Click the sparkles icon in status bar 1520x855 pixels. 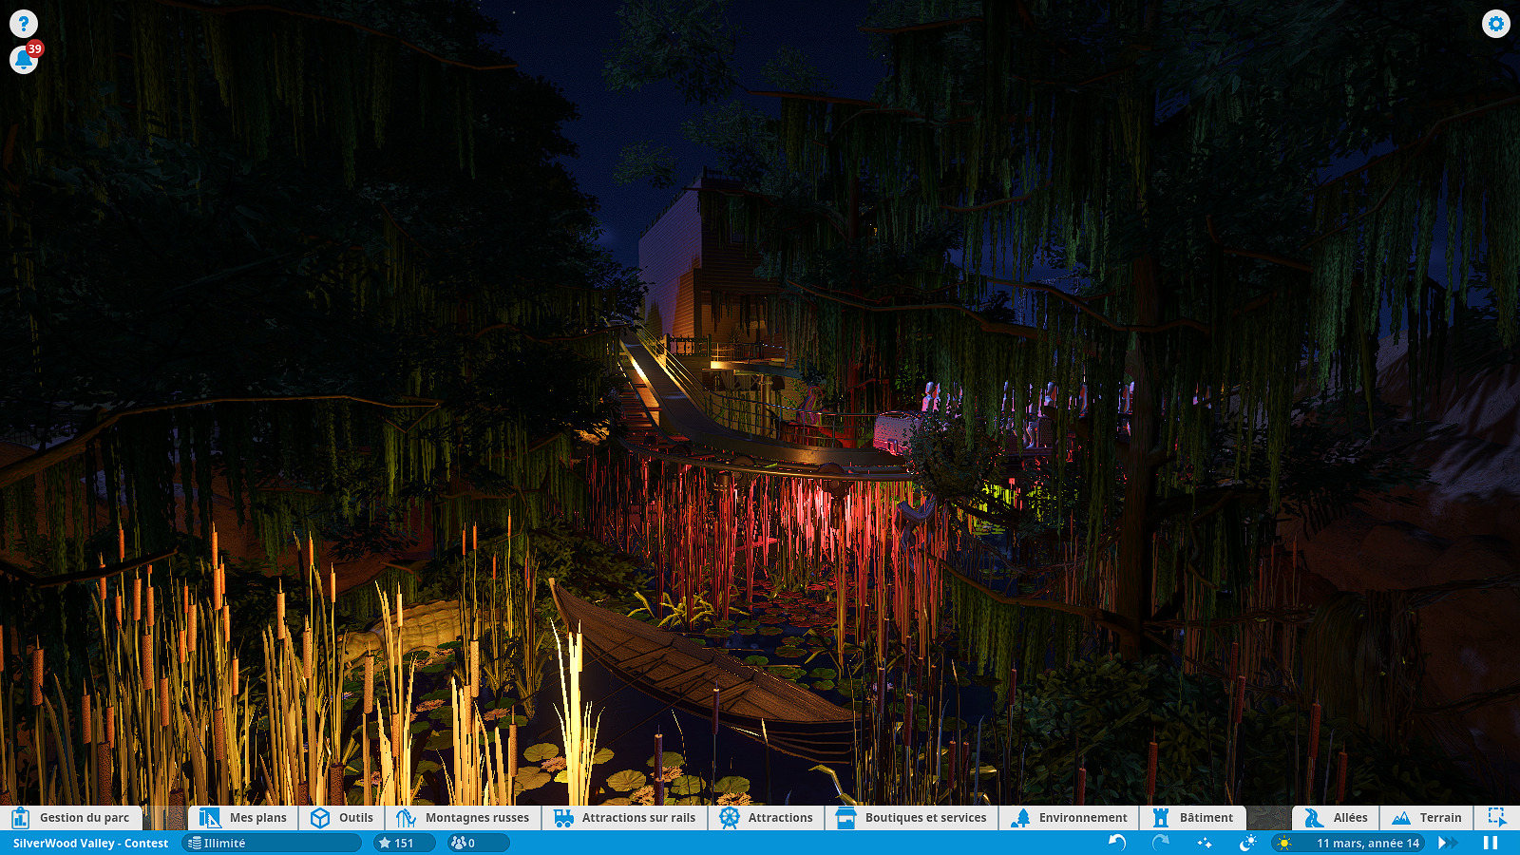[x=1205, y=843]
